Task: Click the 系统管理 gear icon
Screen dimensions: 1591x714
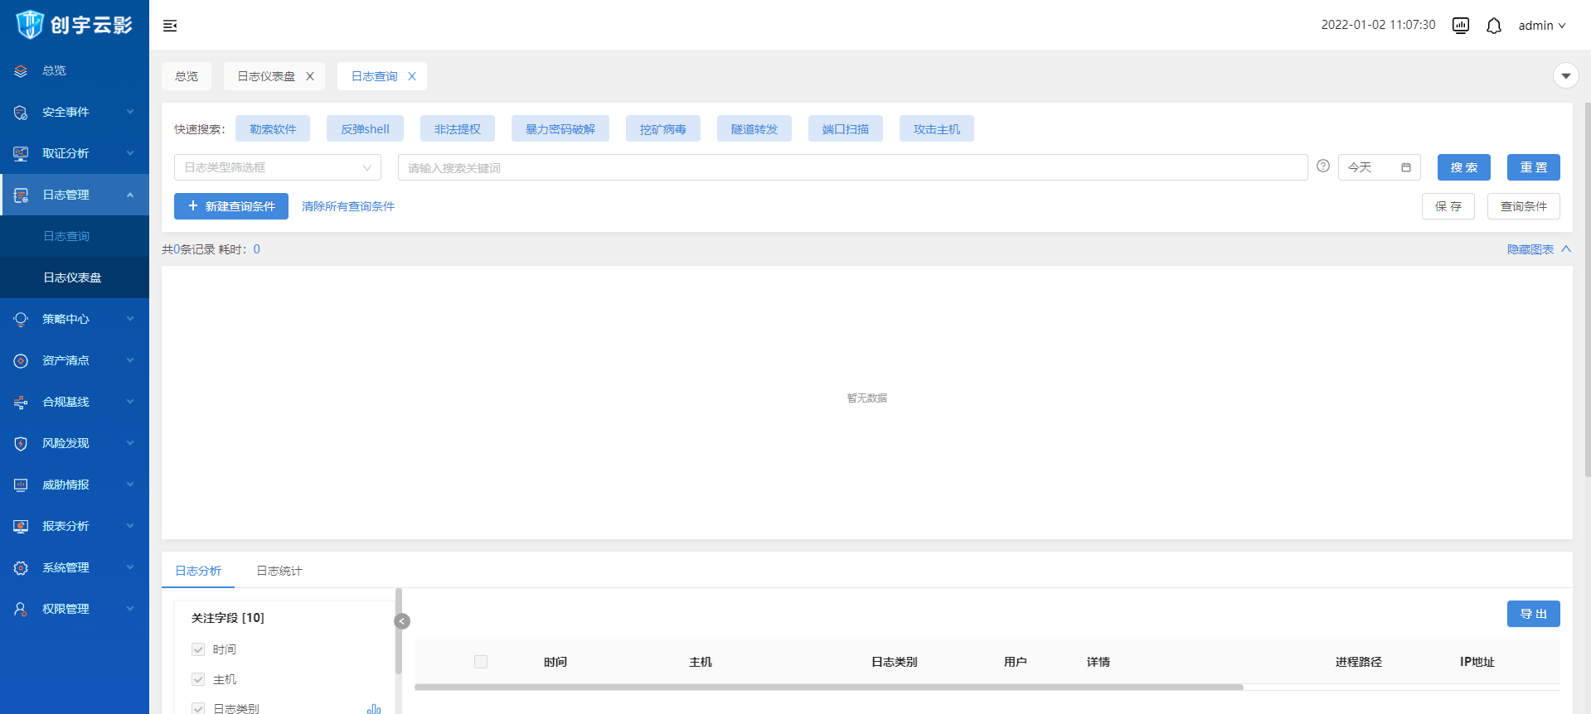Action: coord(21,568)
